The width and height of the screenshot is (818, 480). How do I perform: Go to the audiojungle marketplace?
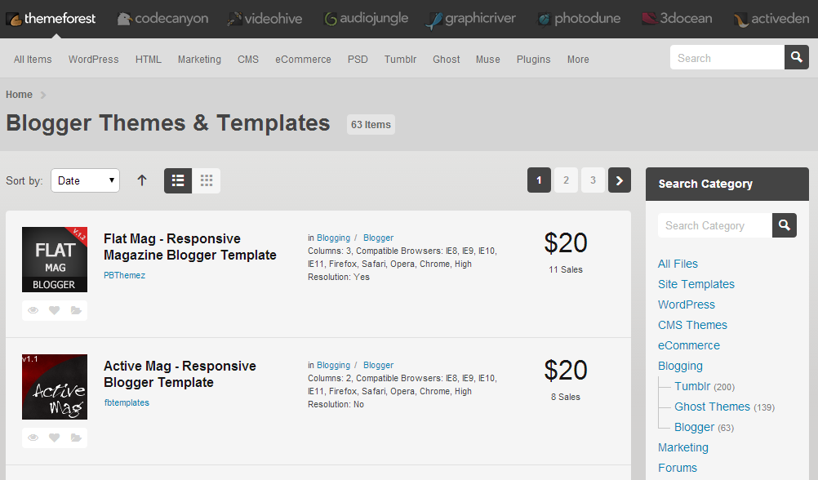click(x=366, y=19)
